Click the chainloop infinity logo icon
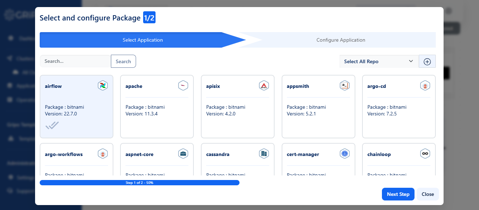 tap(425, 154)
